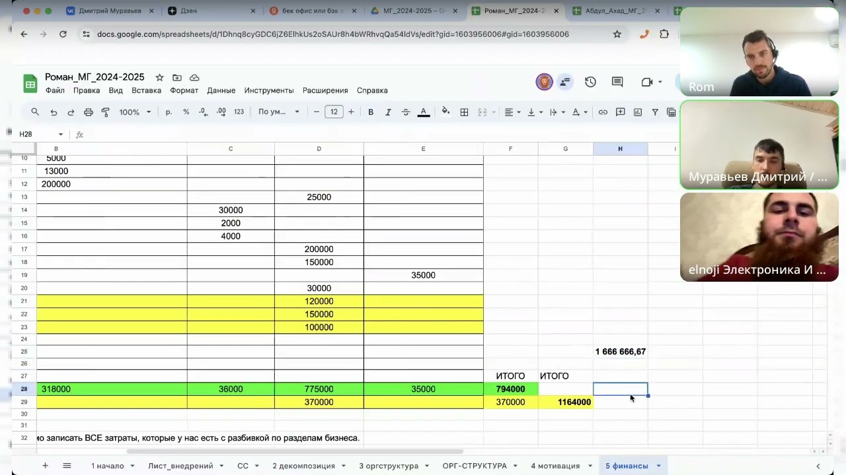Print the spreadsheet
846x475 pixels.
click(88, 112)
